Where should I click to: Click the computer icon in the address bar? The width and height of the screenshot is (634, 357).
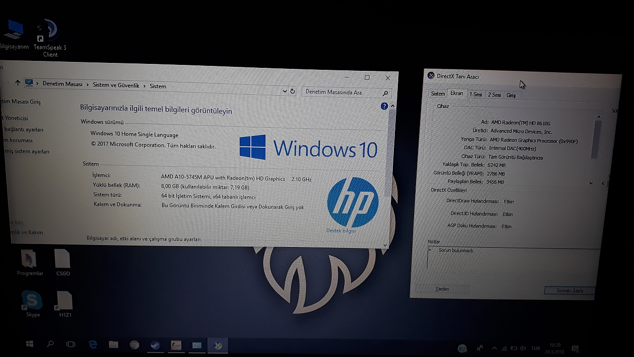pos(29,83)
